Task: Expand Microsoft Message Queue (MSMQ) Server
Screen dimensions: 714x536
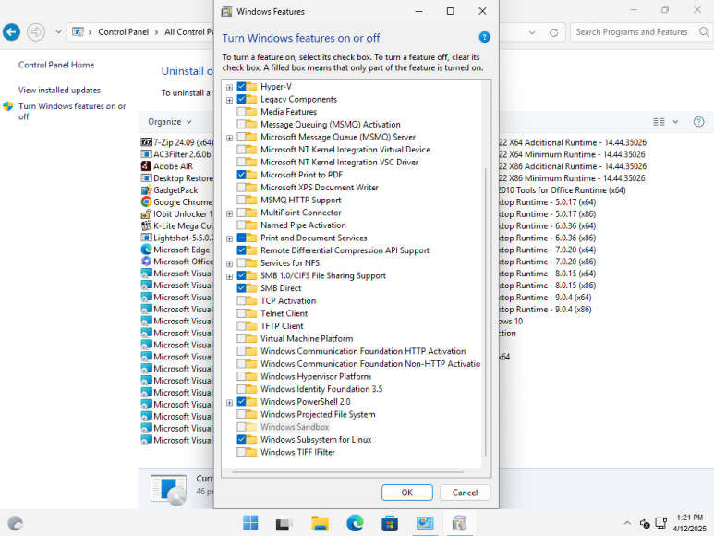Action: pos(229,138)
